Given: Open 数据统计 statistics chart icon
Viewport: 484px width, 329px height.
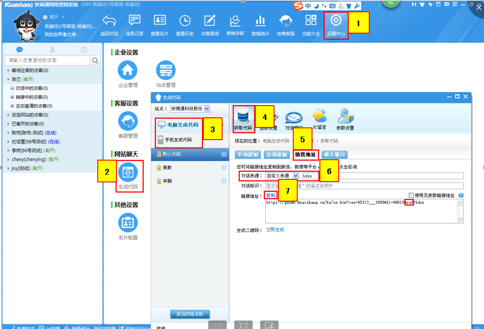Looking at the screenshot, I should coord(260,21).
